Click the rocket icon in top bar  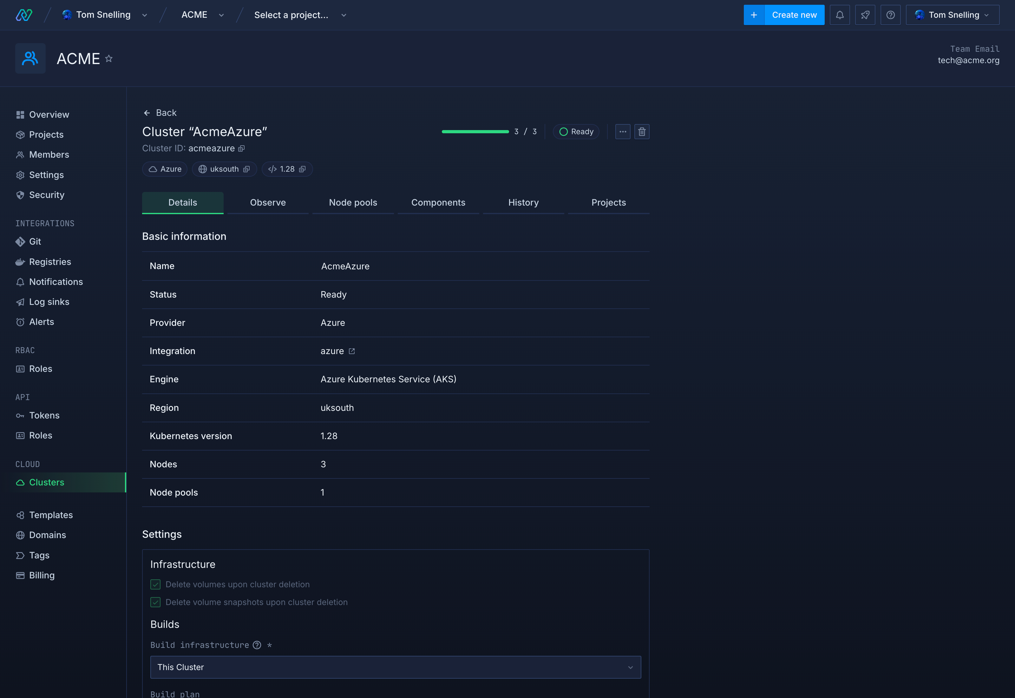click(865, 15)
